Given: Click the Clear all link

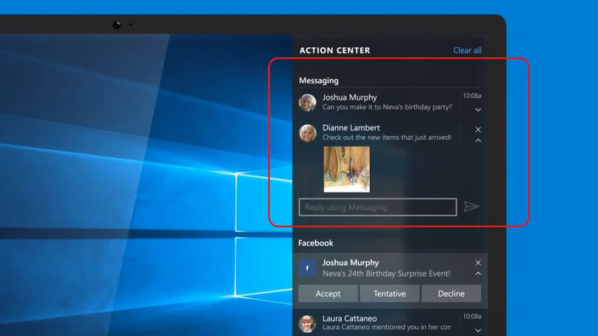Looking at the screenshot, I should [x=467, y=50].
